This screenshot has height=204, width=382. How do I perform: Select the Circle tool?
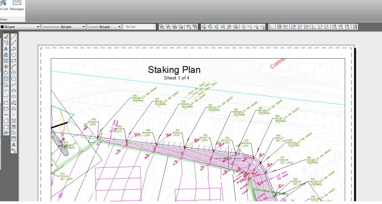point(14,73)
